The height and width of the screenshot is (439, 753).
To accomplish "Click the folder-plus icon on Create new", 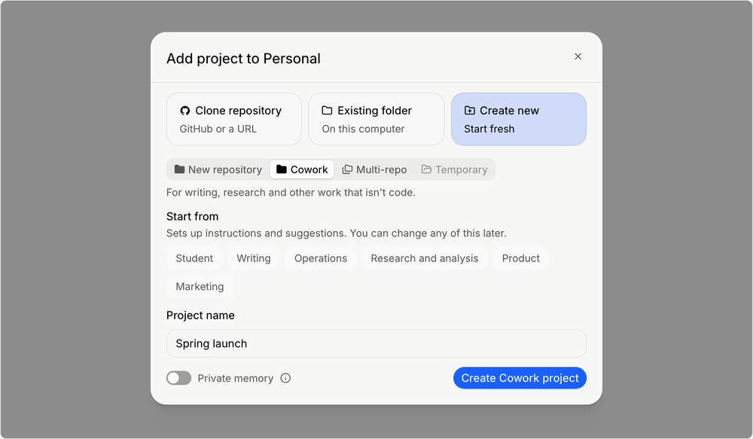I will (x=470, y=111).
